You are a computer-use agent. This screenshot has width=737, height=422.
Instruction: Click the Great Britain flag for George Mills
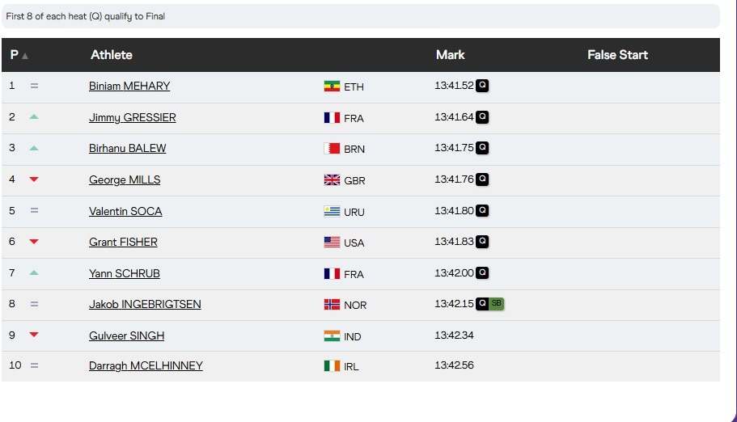332,180
